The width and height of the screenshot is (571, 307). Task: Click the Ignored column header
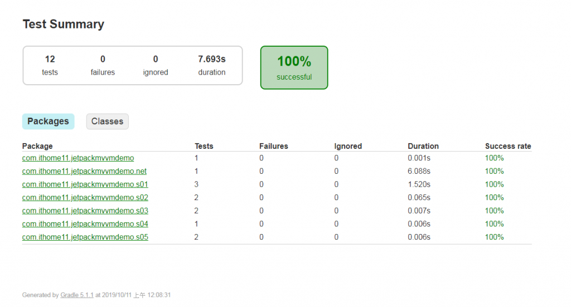(x=348, y=146)
